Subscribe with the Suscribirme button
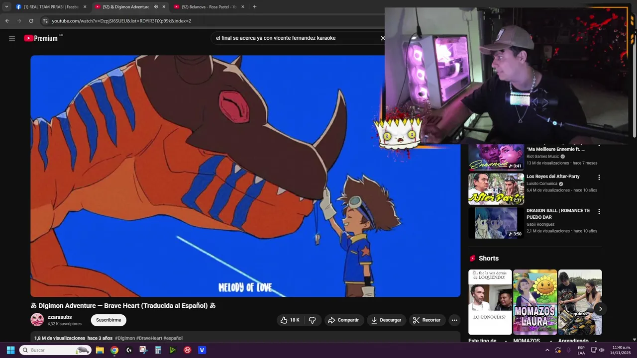 pos(108,320)
